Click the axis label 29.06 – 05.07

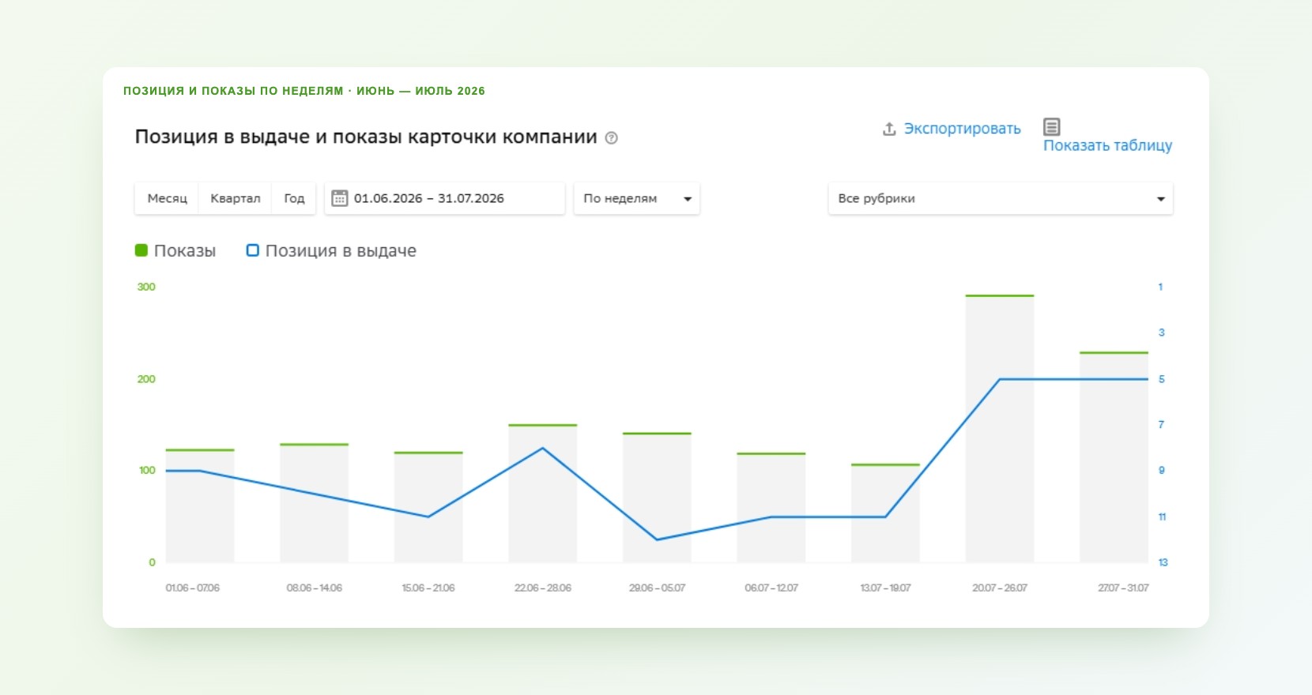[657, 588]
